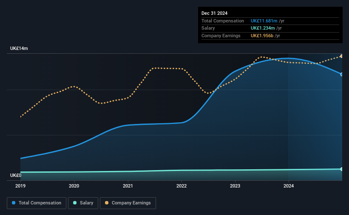Click the orange Company Earnings legend dot
Image resolution: width=349 pixels, height=215 pixels.
tap(107, 203)
